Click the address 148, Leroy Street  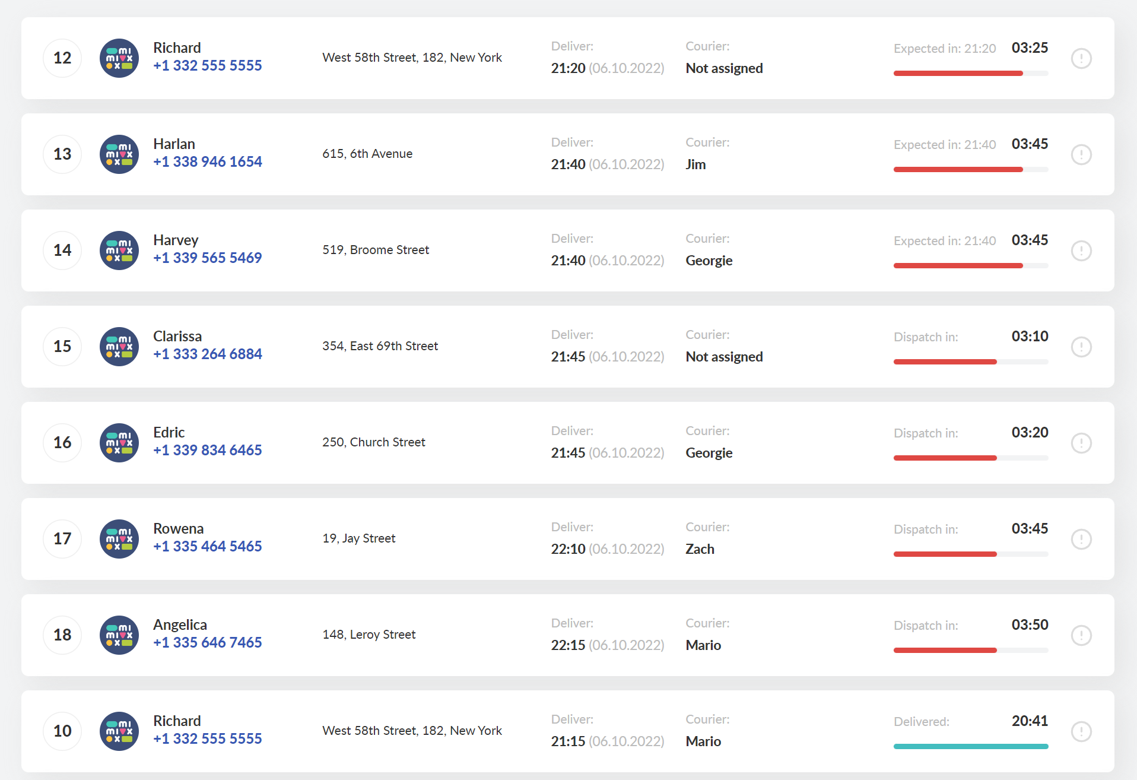tap(369, 635)
